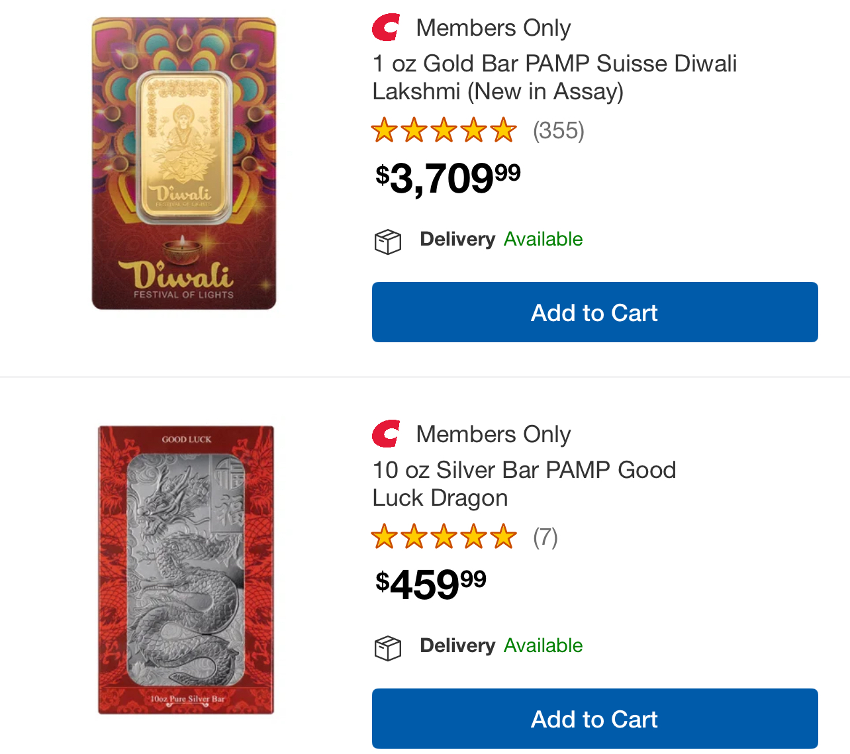Add the 1 oz Gold Bar to cart
Image resolution: width=850 pixels, height=754 pixels.
point(594,312)
